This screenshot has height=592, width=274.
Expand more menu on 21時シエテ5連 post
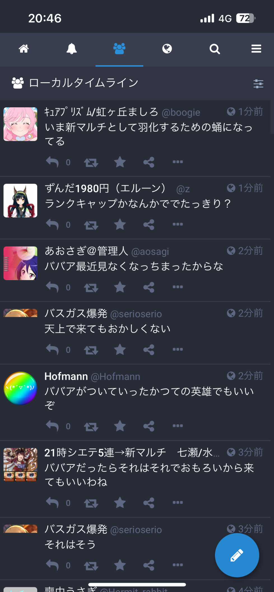coord(178,502)
